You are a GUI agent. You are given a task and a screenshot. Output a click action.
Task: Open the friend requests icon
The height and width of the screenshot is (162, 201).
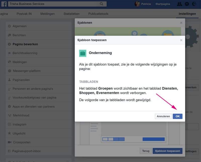(x=179, y=4)
